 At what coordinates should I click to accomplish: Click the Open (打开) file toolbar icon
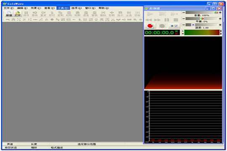pyautogui.click(x=18, y=14)
